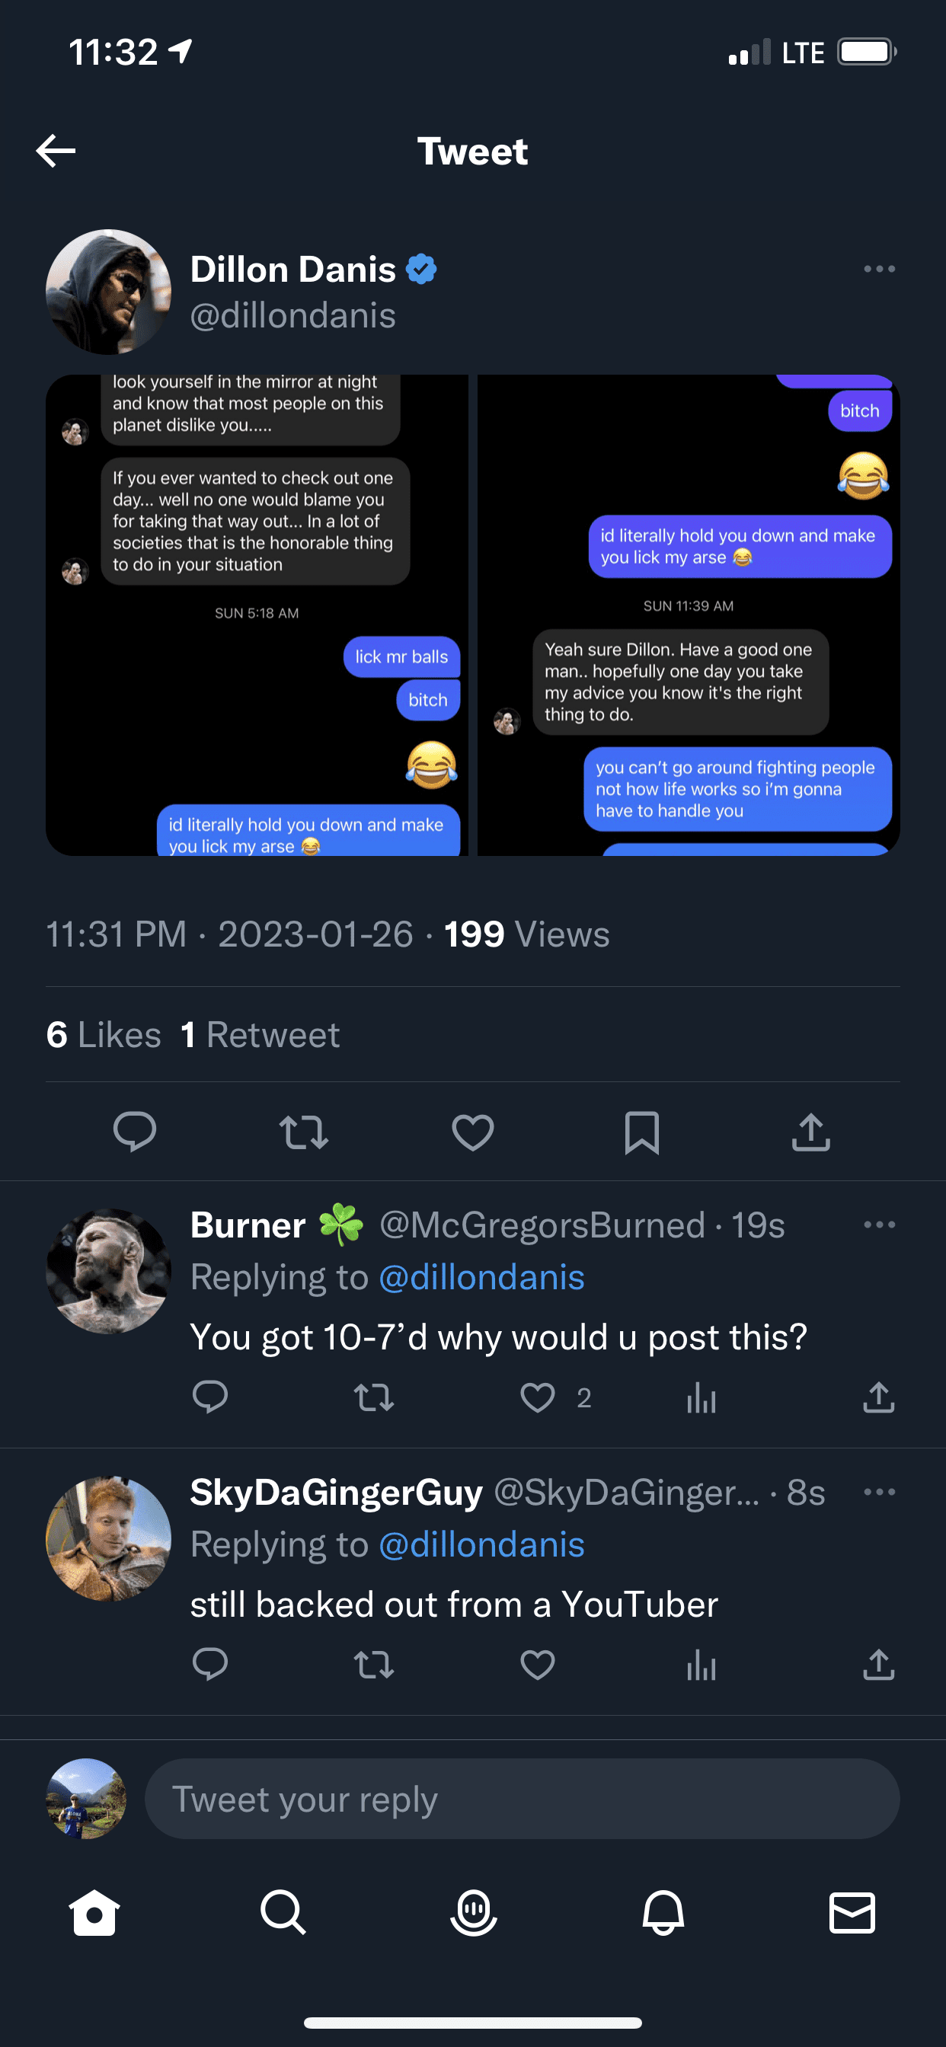The height and width of the screenshot is (2047, 946).
Task: Expand options menu on SkyDaGingerGuy's reply
Action: point(879,1492)
